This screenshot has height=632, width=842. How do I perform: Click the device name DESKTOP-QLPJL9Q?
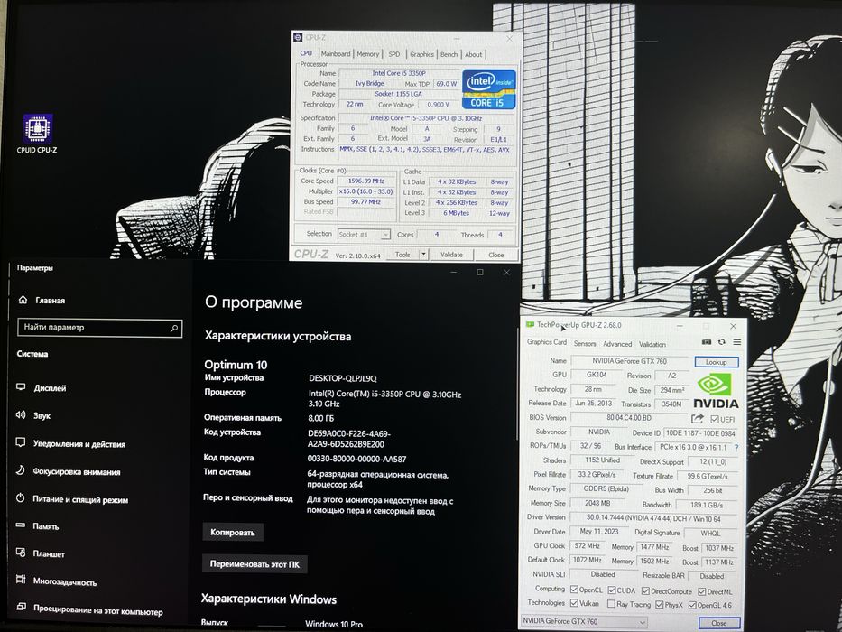(343, 378)
